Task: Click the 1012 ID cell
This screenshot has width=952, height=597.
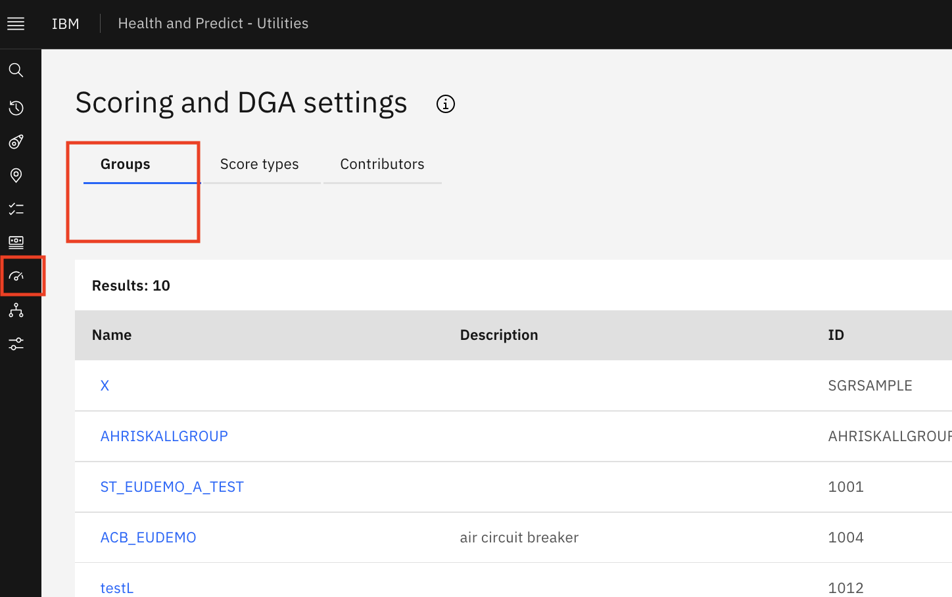Action: pos(846,588)
